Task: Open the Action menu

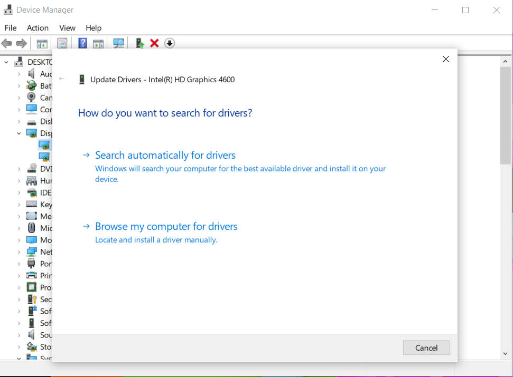Action: click(38, 28)
